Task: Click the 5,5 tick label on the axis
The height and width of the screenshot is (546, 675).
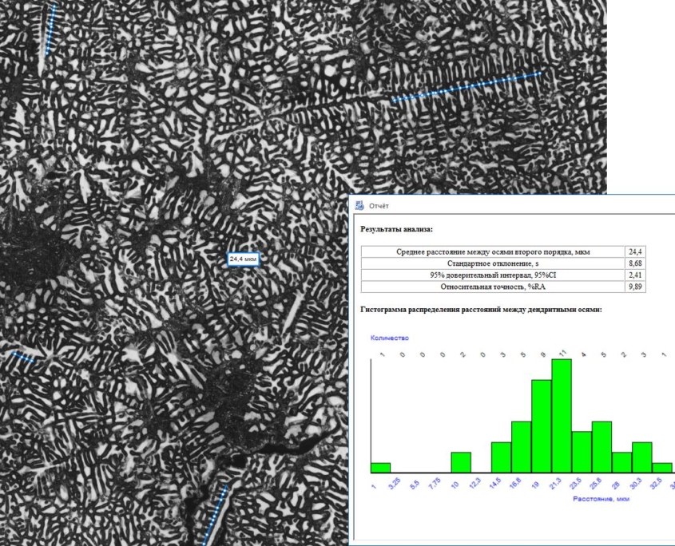Action: pyautogui.click(x=415, y=485)
